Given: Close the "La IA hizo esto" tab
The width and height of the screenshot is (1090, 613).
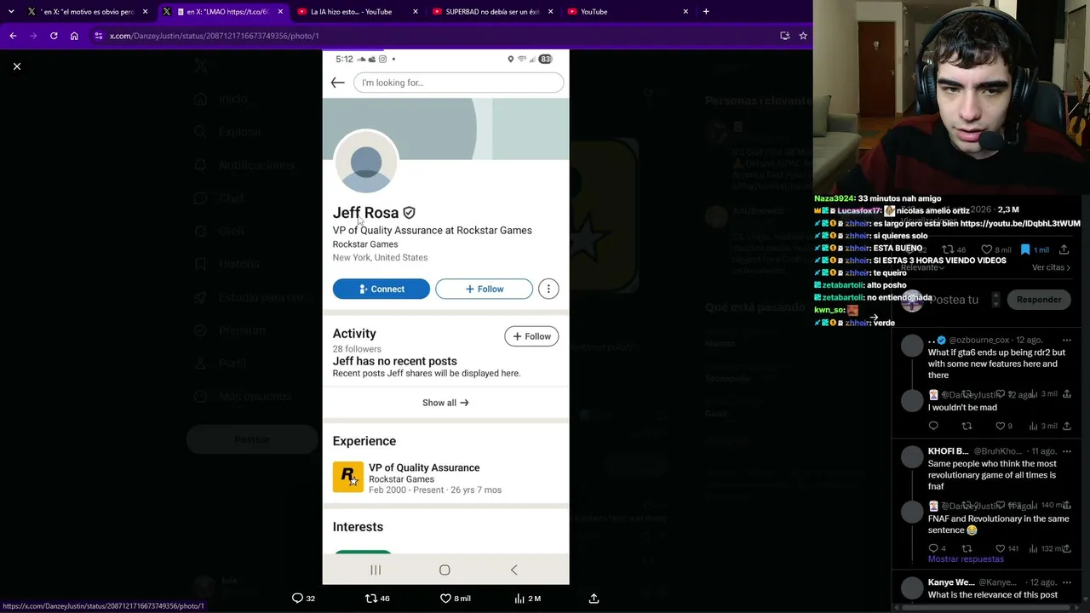Looking at the screenshot, I should 416,12.
